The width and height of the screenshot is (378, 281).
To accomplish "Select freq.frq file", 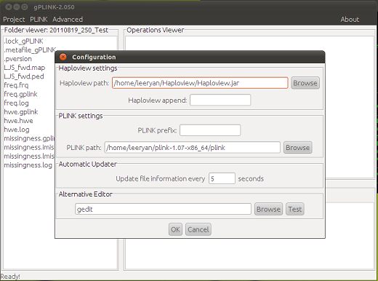I will pyautogui.click(x=16, y=85).
